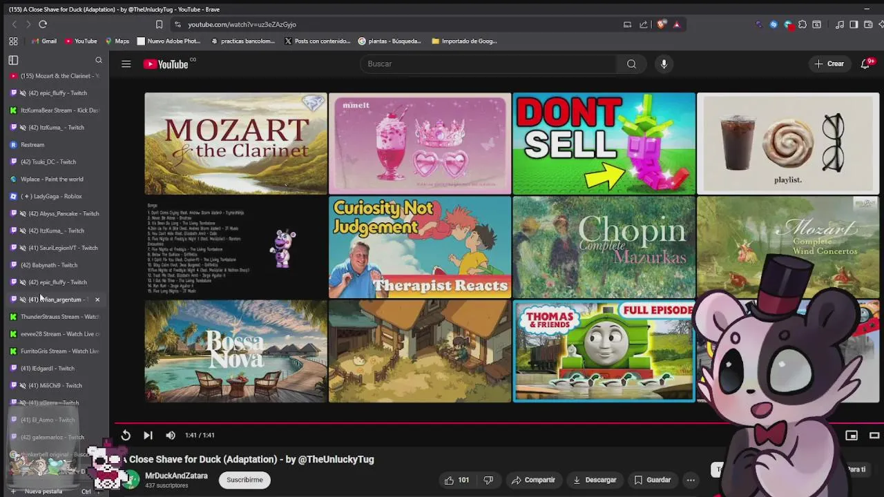Open the Extensions puzzle piece icon

pyautogui.click(x=803, y=24)
